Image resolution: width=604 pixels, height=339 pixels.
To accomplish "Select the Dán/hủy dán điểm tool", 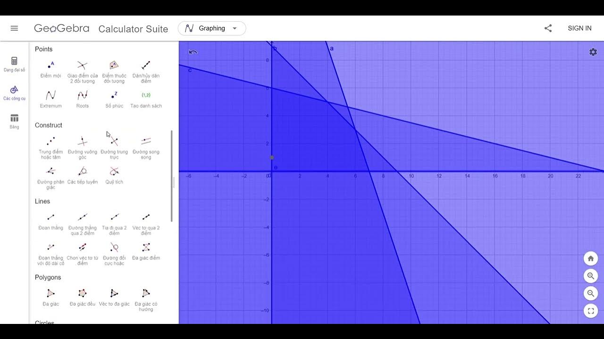I will 146,72.
